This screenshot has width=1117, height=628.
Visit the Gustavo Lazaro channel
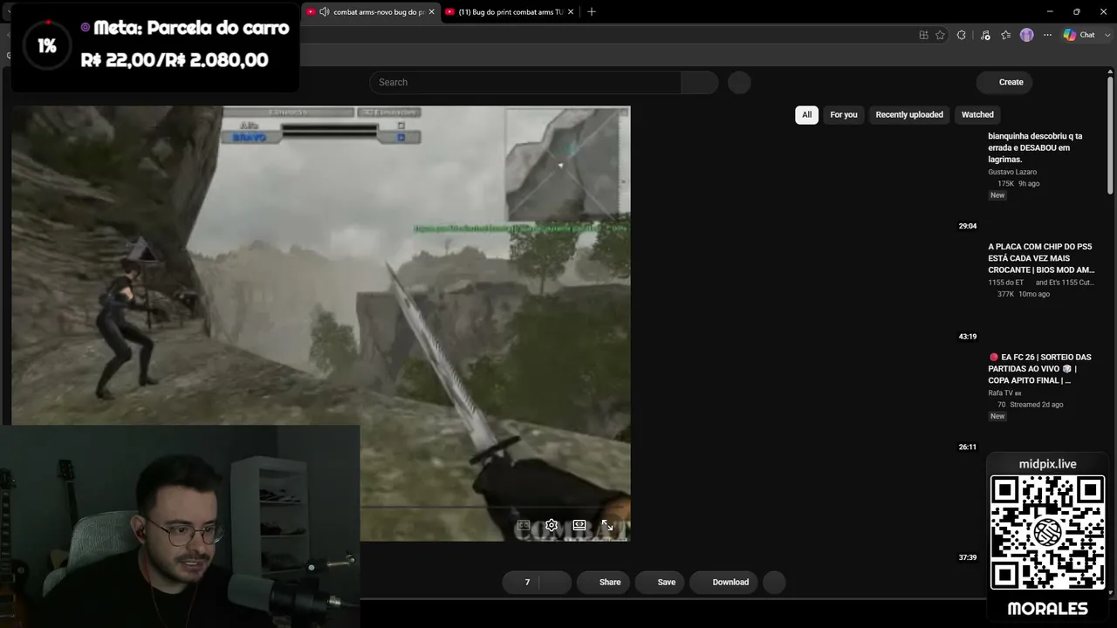pyautogui.click(x=1012, y=172)
